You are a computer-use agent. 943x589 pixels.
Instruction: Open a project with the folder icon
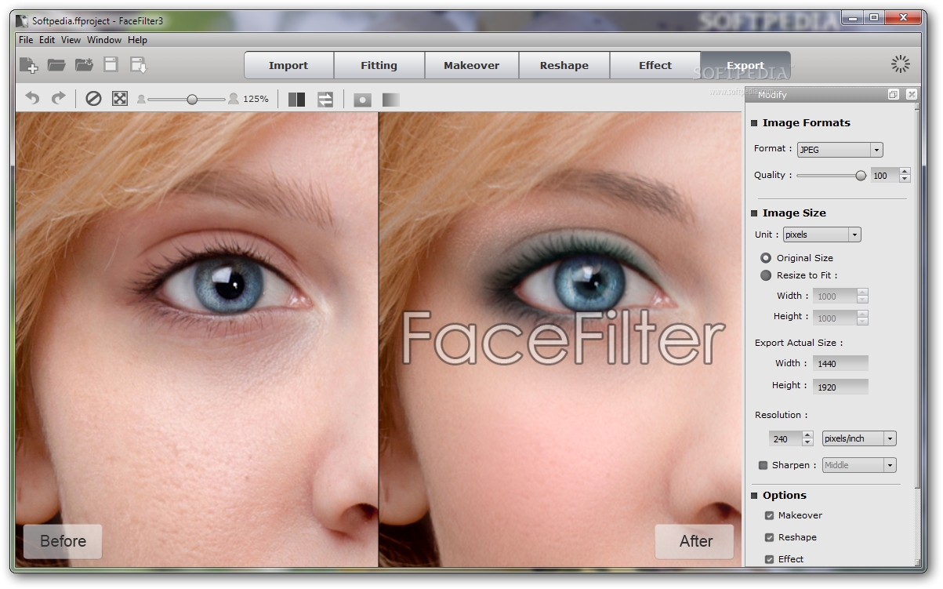pos(56,65)
